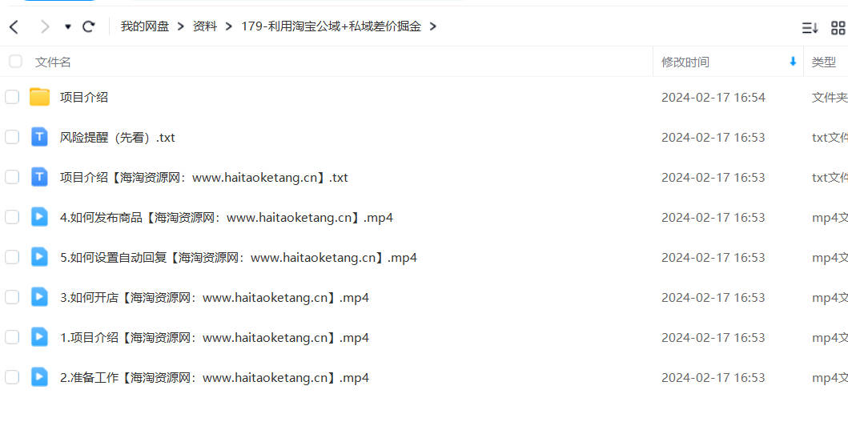Open the sort order menu icon
The height and width of the screenshot is (438, 848).
[x=810, y=27]
